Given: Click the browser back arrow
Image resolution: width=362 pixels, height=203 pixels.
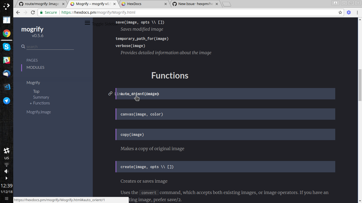Looking at the screenshot, I should click(x=18, y=12).
